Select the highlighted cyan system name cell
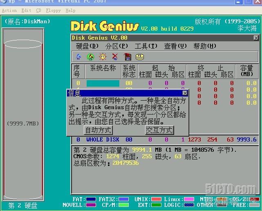Screen dimensions: 262x211 click(103, 83)
